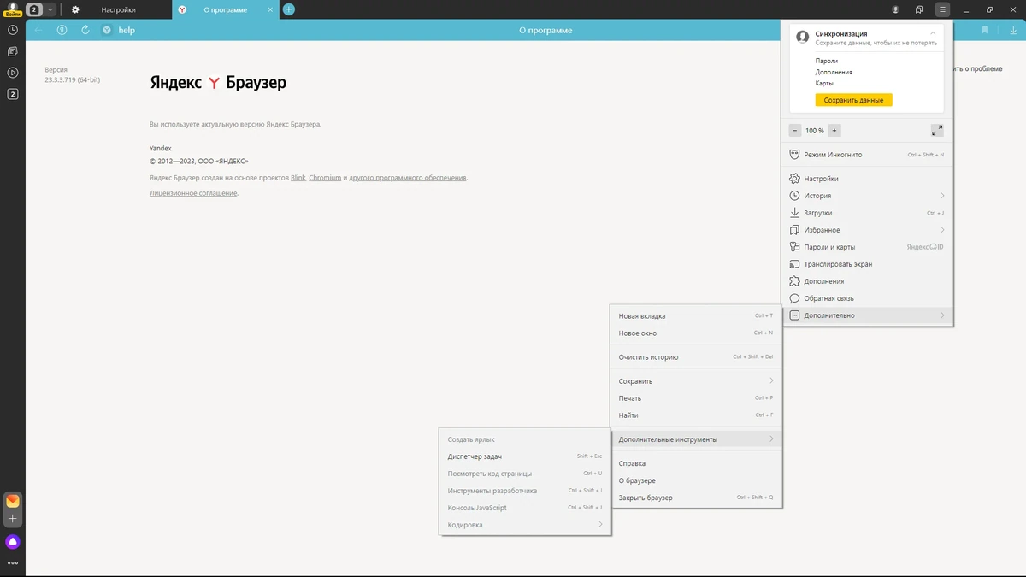Open the sidebar history clock icon

tap(13, 30)
